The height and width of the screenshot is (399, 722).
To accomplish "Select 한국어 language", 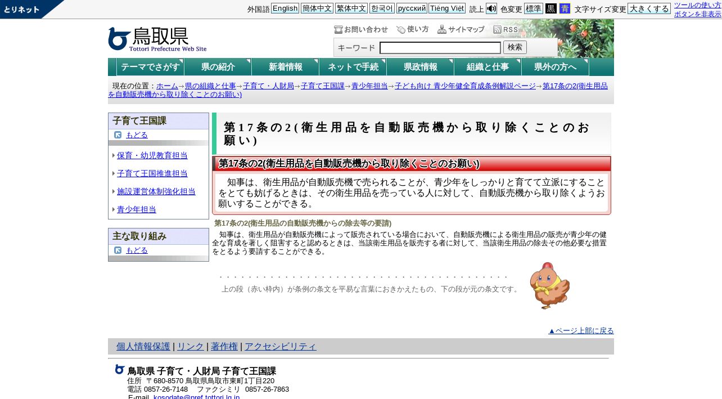I will 382,8.
